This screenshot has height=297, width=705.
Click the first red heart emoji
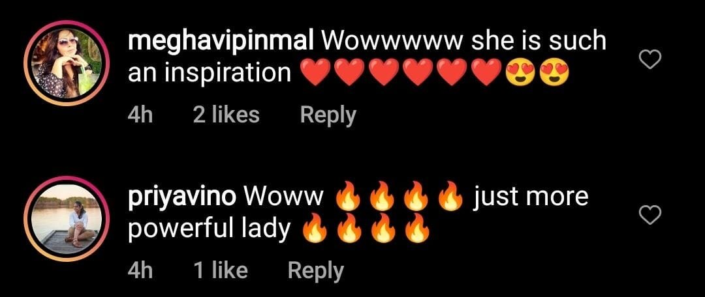pos(315,73)
